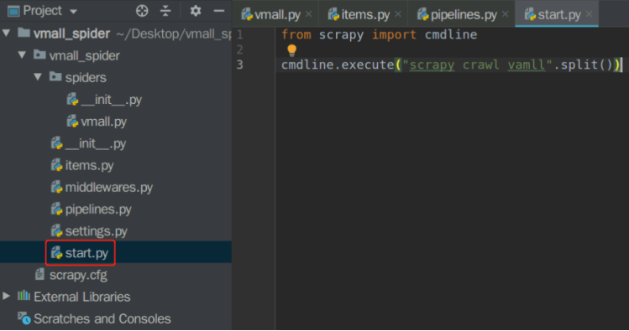Screen dimensions: 629x331
Task: Click the config file icon of scrapy.cfg
Action: click(x=39, y=274)
